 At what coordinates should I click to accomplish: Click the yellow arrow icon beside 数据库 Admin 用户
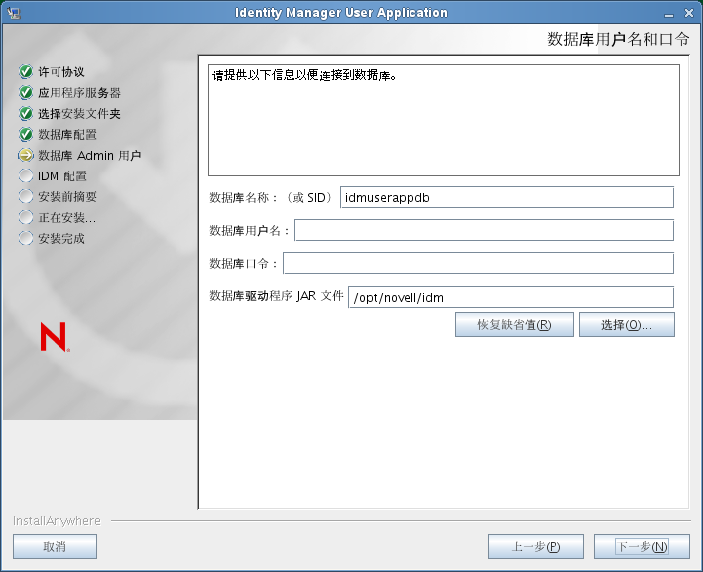[x=26, y=155]
